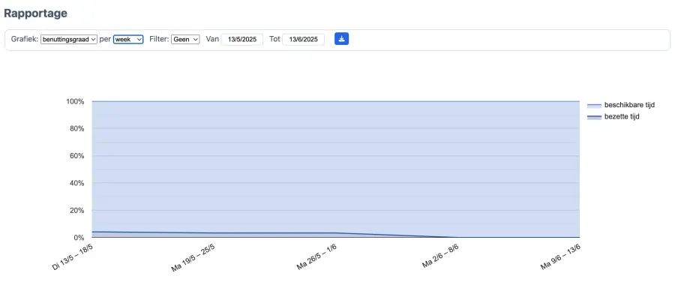
Task: Open the Filter Geen dropdown
Action: 185,39
